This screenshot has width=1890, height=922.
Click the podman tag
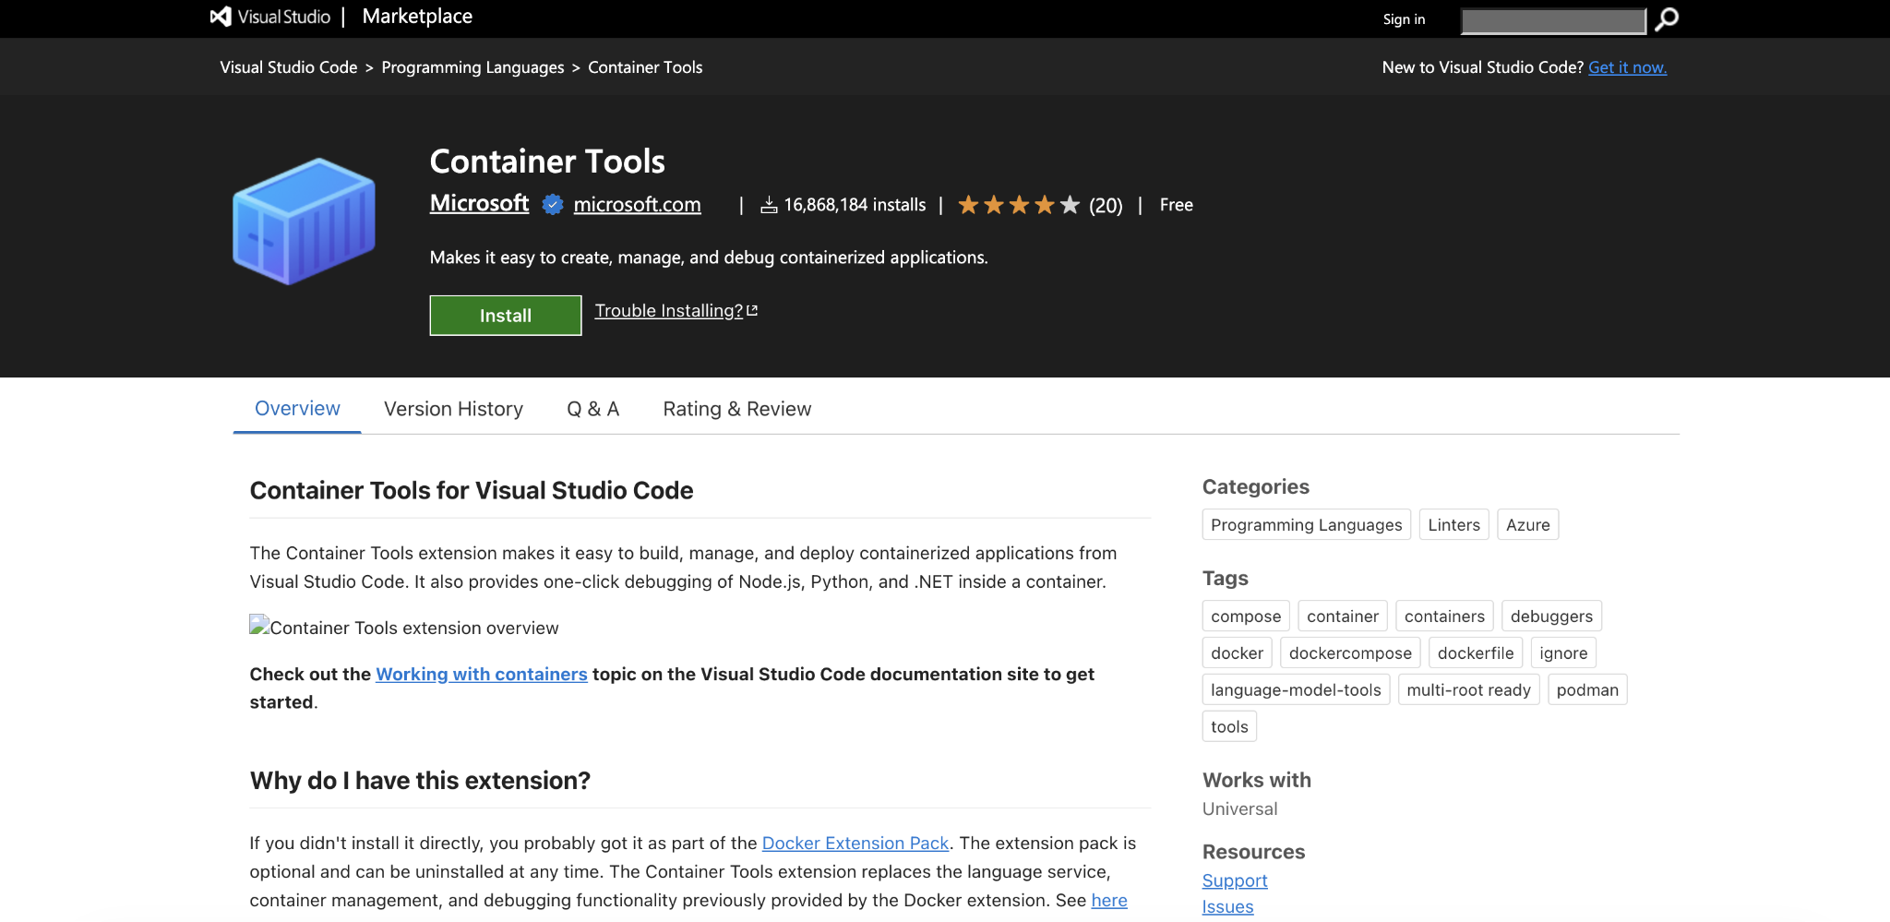tap(1587, 690)
